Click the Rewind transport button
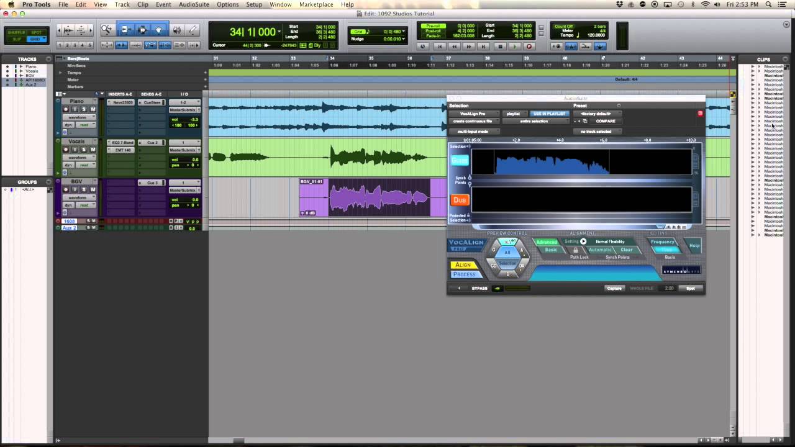The image size is (795, 447). coord(455,47)
